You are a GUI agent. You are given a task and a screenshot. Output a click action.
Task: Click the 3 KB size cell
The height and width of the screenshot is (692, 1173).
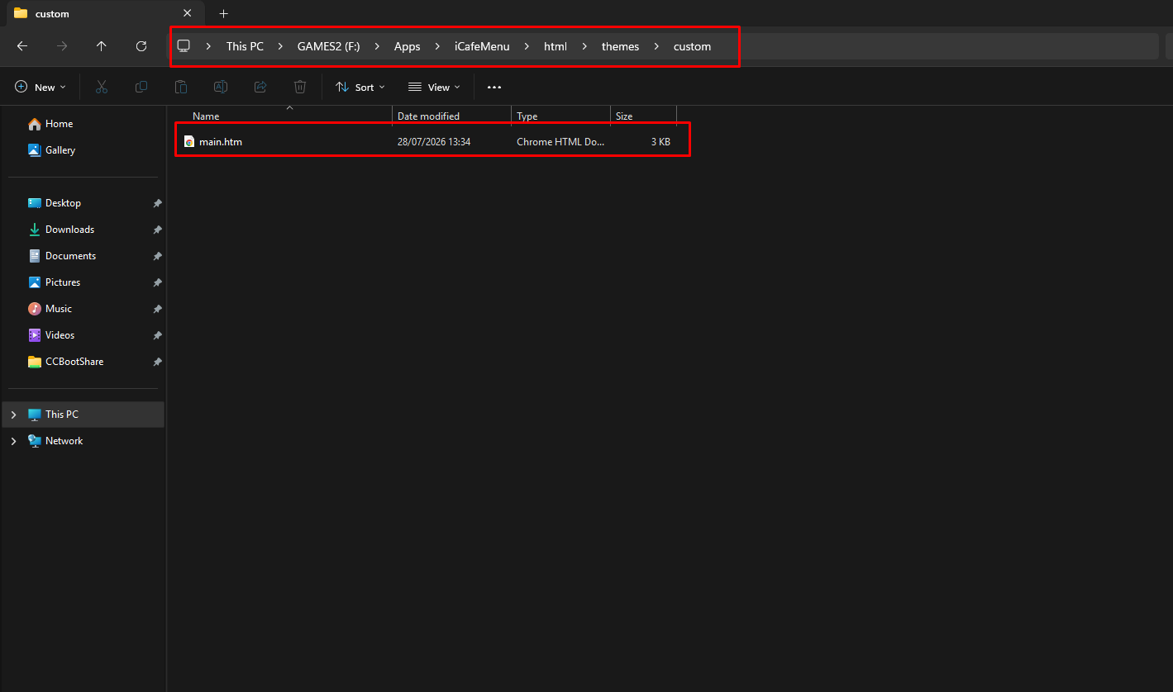click(x=660, y=141)
